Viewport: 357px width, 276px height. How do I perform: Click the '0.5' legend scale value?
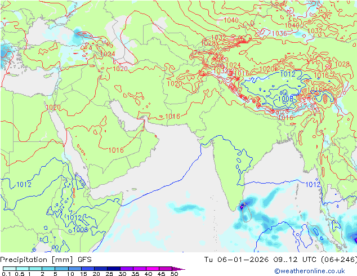click(x=19, y=274)
